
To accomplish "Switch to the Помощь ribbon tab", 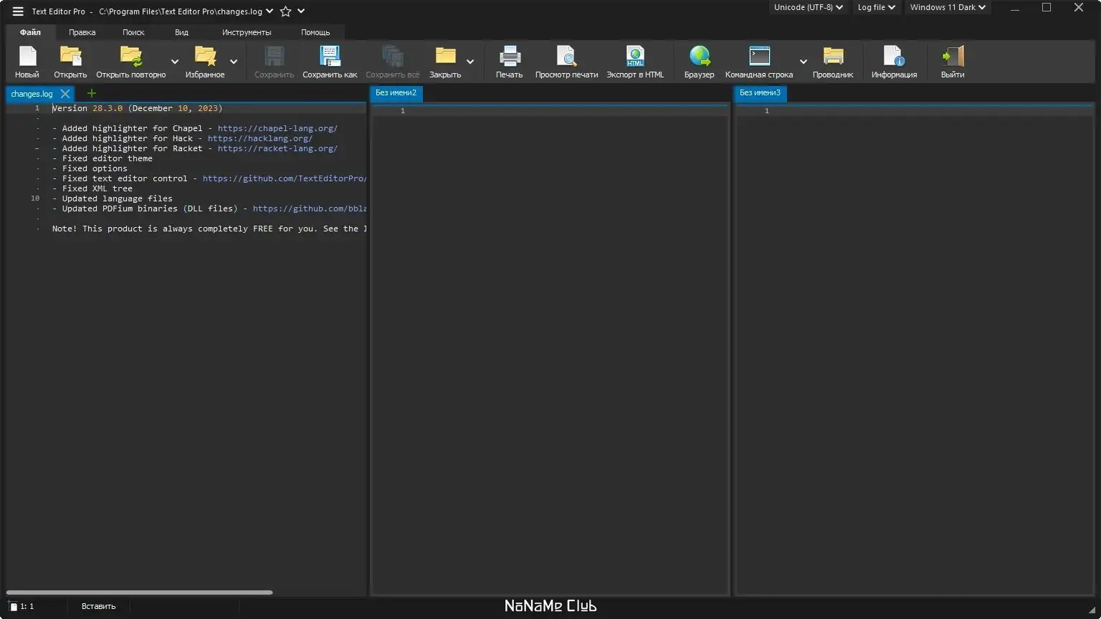I will point(315,32).
